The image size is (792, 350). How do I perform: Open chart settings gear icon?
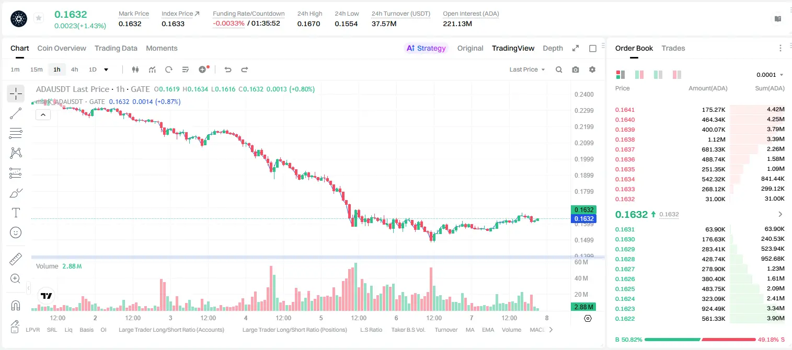pos(592,69)
